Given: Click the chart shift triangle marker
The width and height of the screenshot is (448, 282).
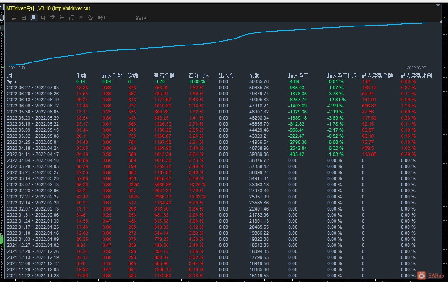Looking at the screenshot, I should point(438,6).
